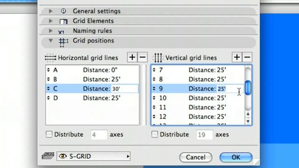Expand the General settings section

point(50,11)
